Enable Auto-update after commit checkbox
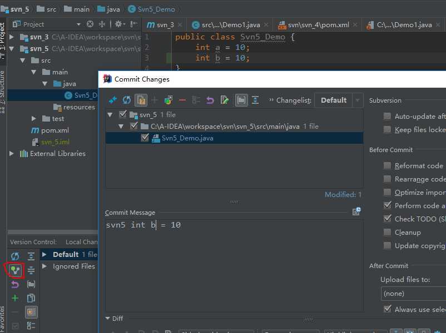 coord(387,116)
